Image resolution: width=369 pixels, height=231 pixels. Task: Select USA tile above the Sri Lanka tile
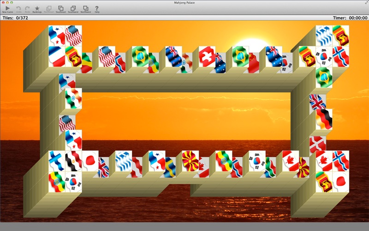click(73, 36)
